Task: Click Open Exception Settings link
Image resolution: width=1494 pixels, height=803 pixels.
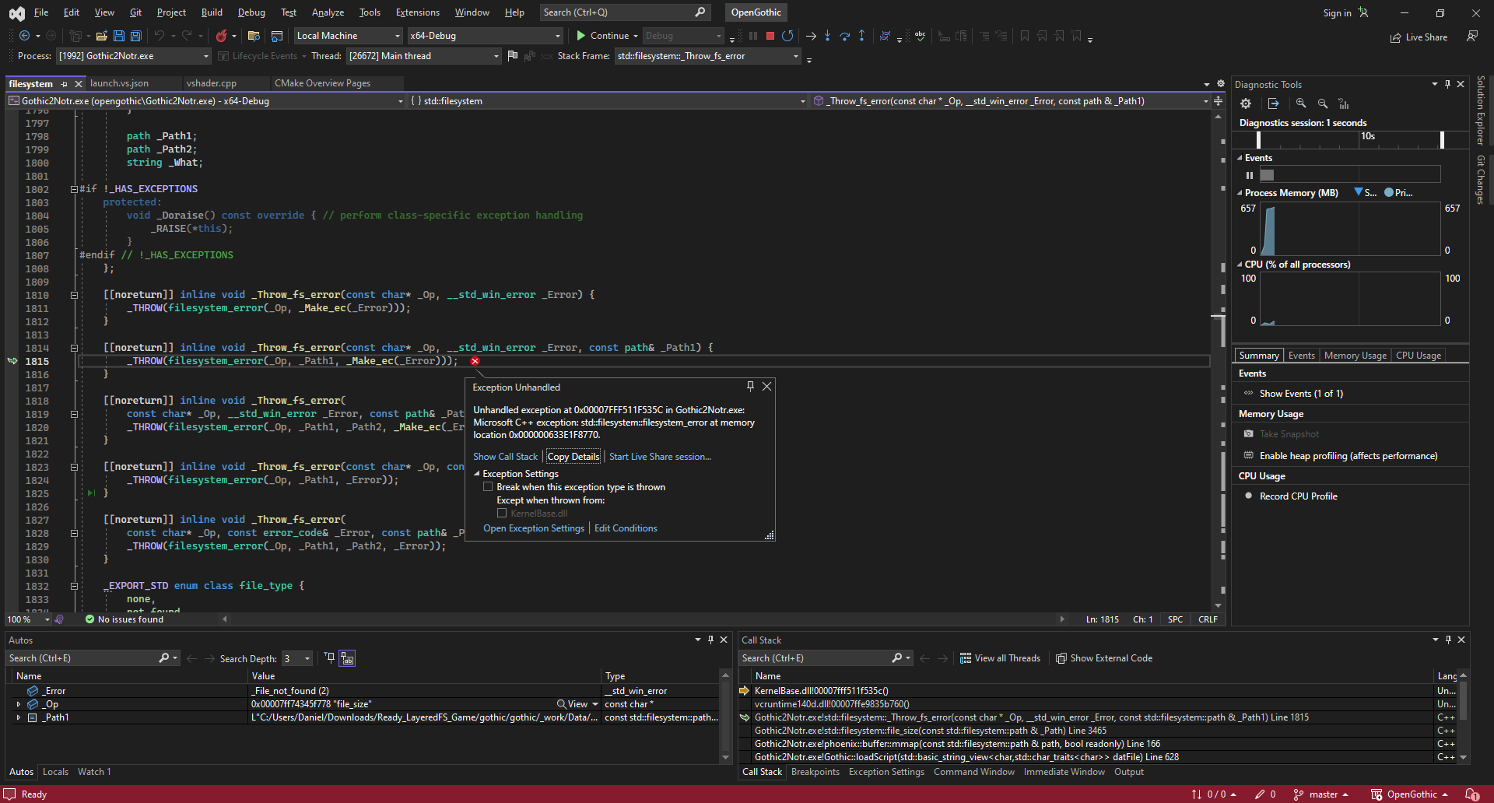Action: point(534,528)
